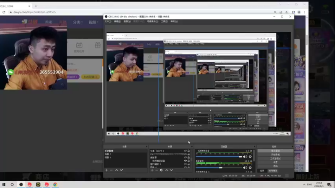Go to 首页 on douyu navigation
Image resolution: width=335 pixels, height=188 pixels.
(49, 22)
